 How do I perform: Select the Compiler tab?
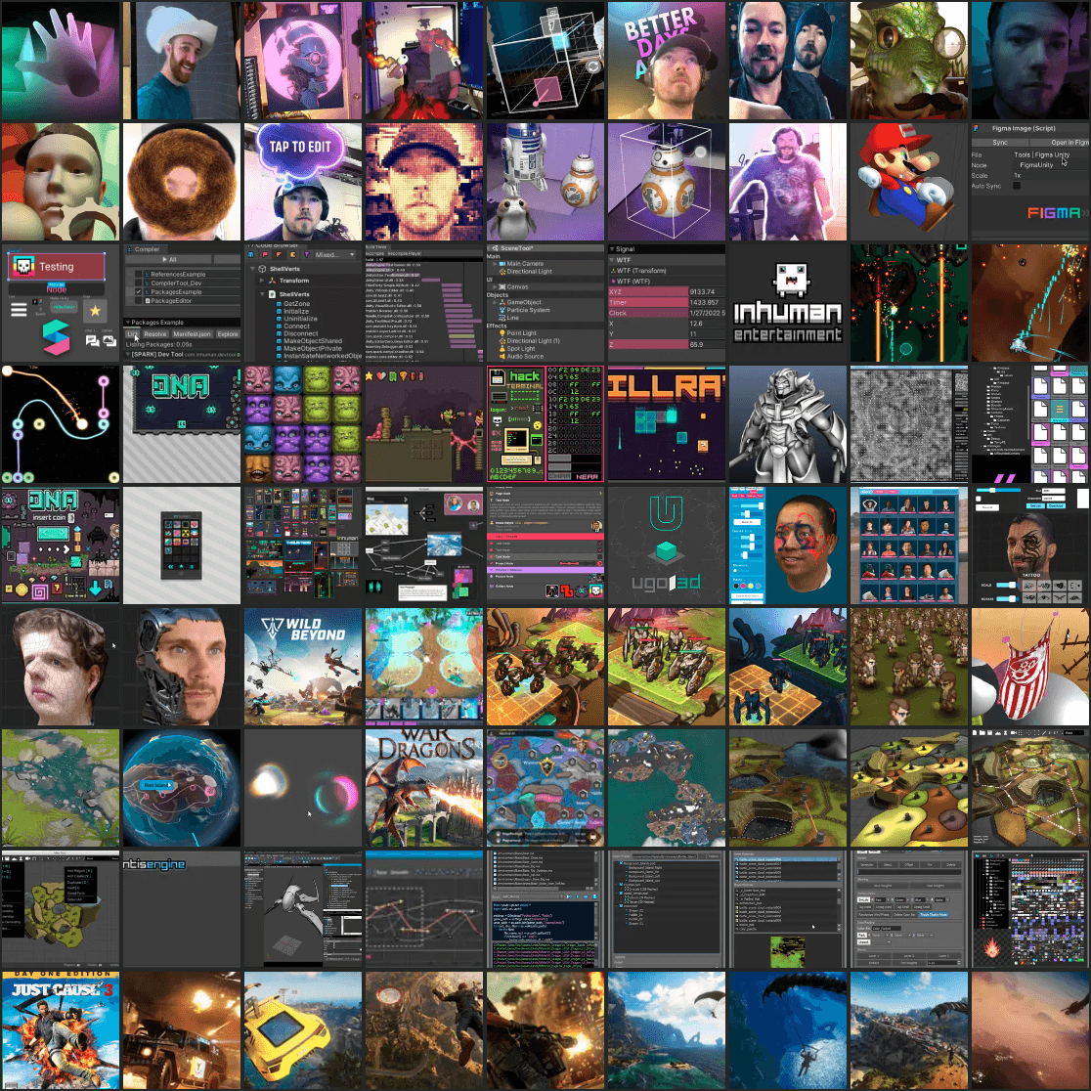(x=147, y=249)
